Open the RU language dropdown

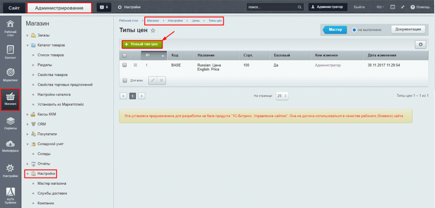pos(380,7)
